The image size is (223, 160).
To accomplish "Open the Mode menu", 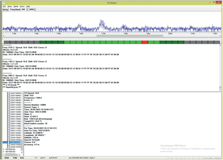I will pyautogui.click(x=16, y=6).
